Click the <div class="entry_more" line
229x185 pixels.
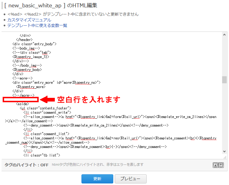pyautogui.click(x=56, y=83)
